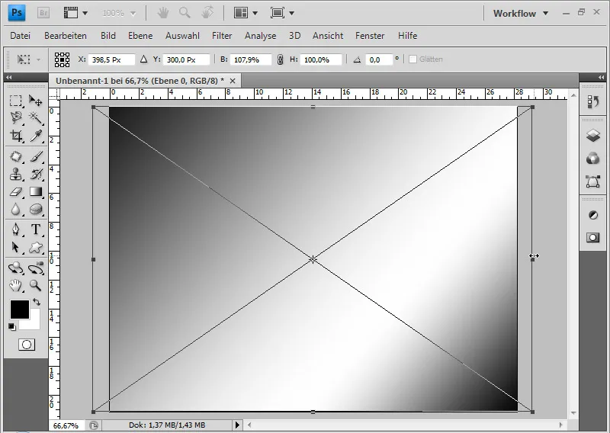Open the Paths panel icon
Screen dimensions: 610x433
(x=593, y=181)
